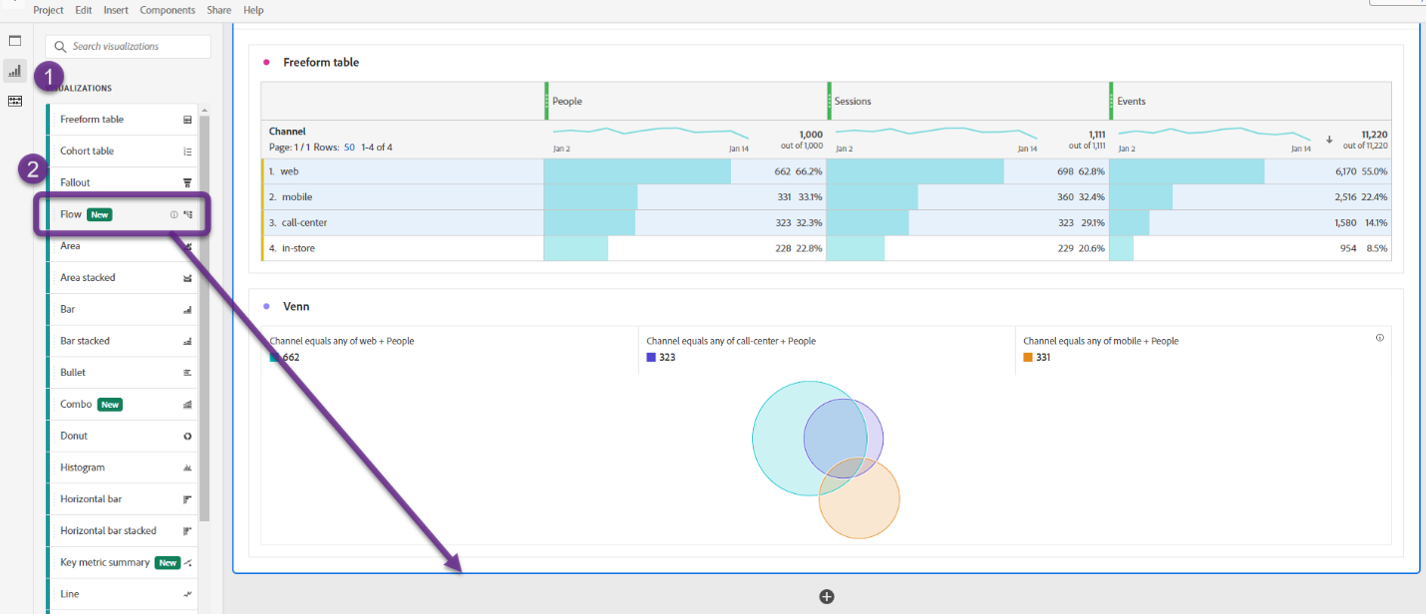Open the Components section in the left rail
Screen dimensions: 1426x614
(15, 101)
